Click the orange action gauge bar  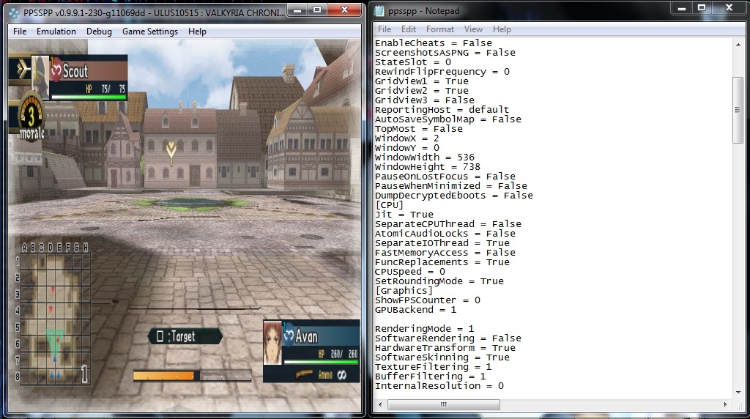(x=165, y=375)
